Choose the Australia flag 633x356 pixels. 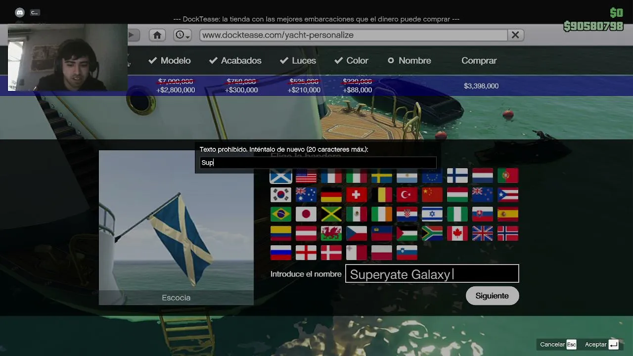(x=306, y=195)
